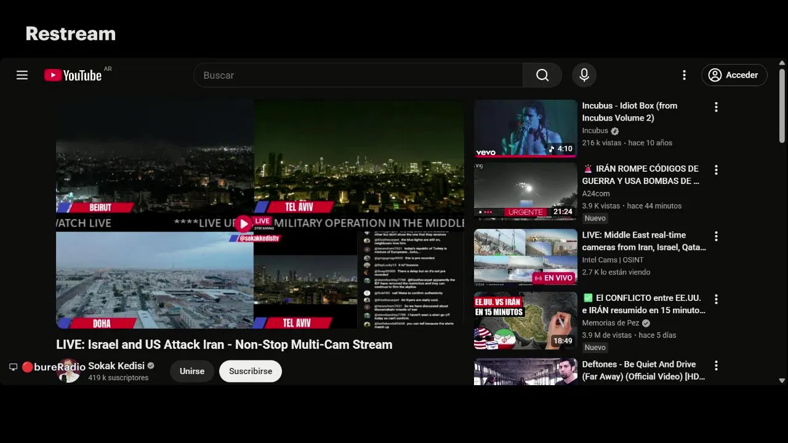Open the title Incubus - Idiot Box
The width and height of the screenshot is (788, 443).
(630, 112)
